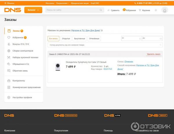The height and width of the screenshot is (134, 174).
Task: Open product code 8165763 link
Action: click(x=108, y=69)
